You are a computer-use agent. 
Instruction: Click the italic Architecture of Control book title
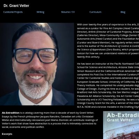tap(120, 46)
